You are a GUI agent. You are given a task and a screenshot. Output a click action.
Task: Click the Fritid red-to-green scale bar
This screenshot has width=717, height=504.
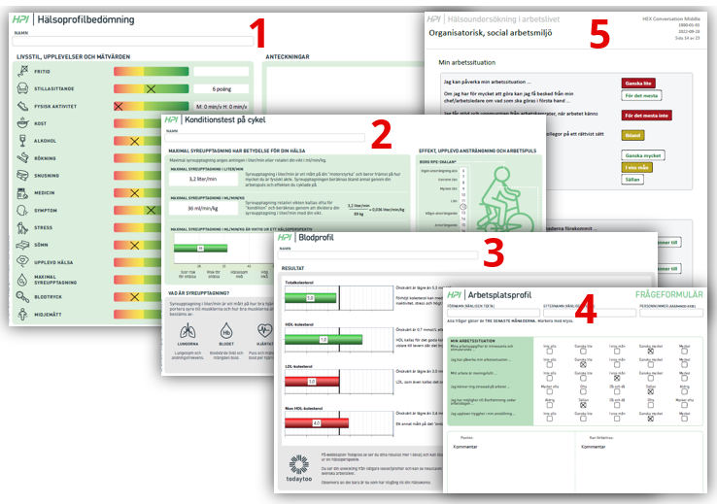[x=151, y=71]
